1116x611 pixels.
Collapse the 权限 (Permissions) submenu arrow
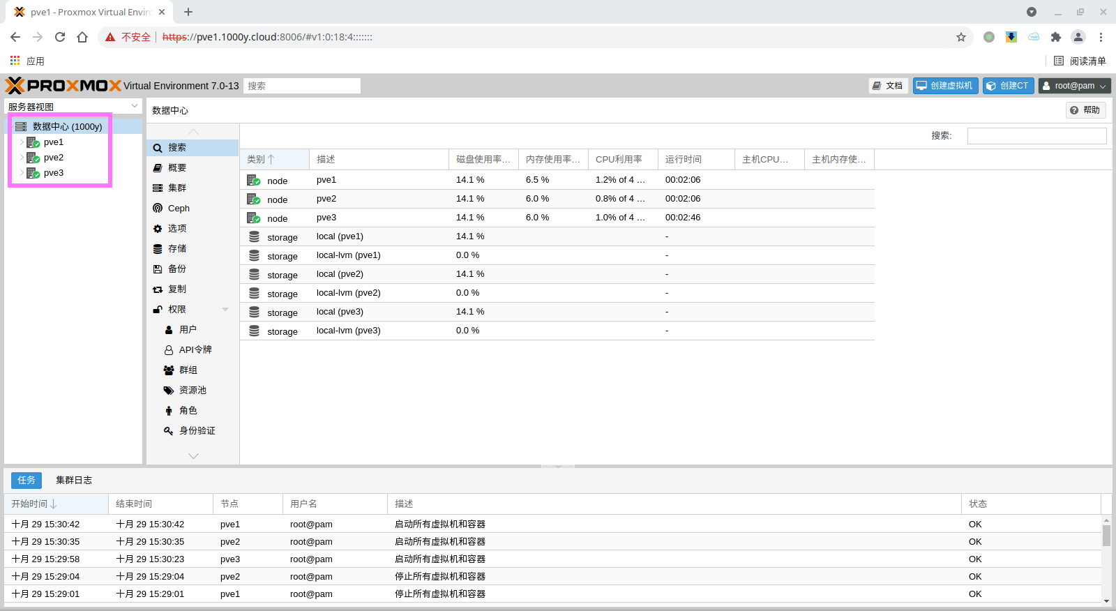pos(225,309)
